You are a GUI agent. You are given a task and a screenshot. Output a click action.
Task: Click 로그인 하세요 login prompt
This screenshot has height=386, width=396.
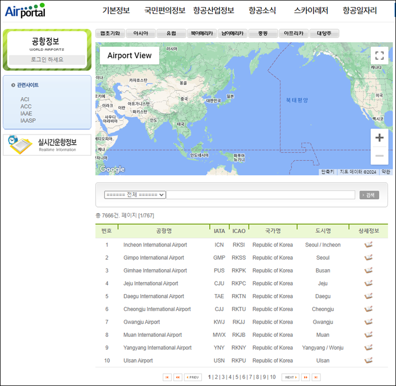pyautogui.click(x=47, y=60)
